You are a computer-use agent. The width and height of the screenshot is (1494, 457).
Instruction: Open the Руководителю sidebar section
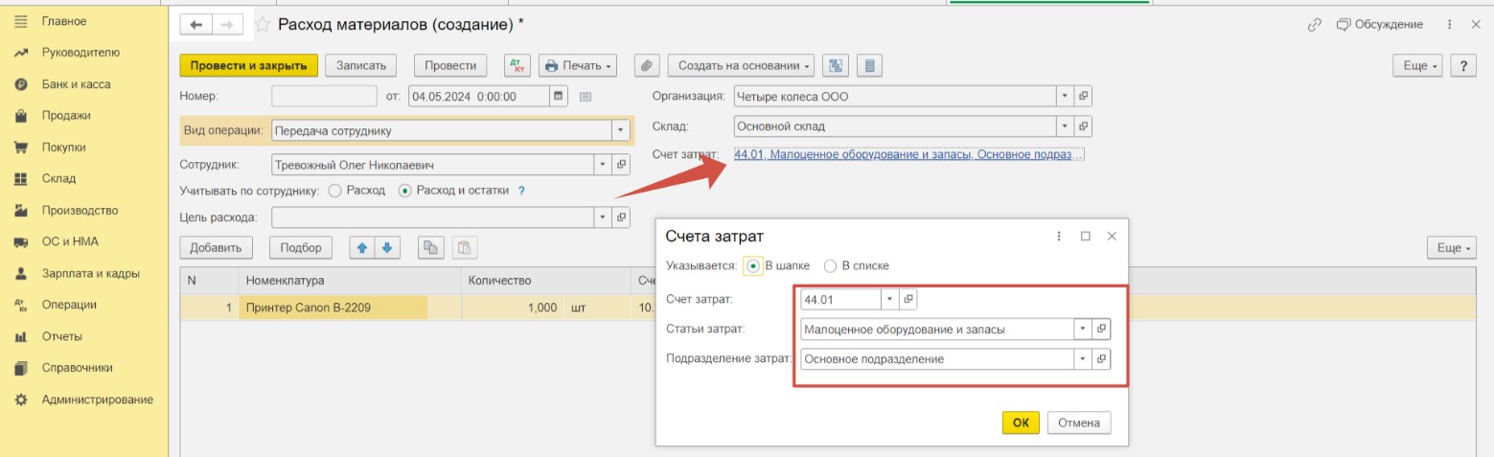pyautogui.click(x=80, y=53)
